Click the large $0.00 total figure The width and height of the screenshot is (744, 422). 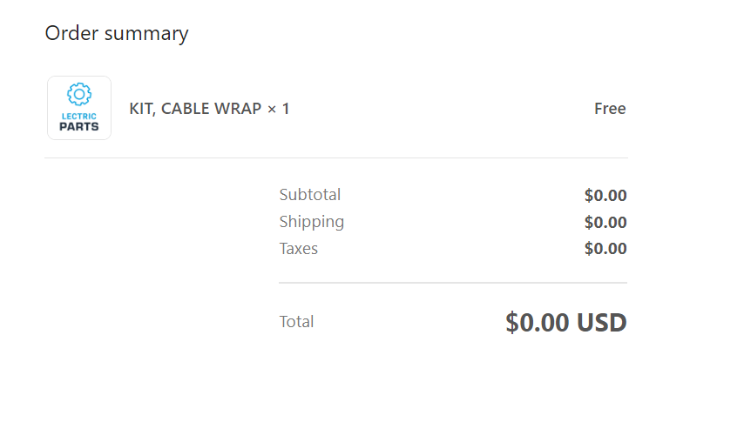tap(538, 323)
